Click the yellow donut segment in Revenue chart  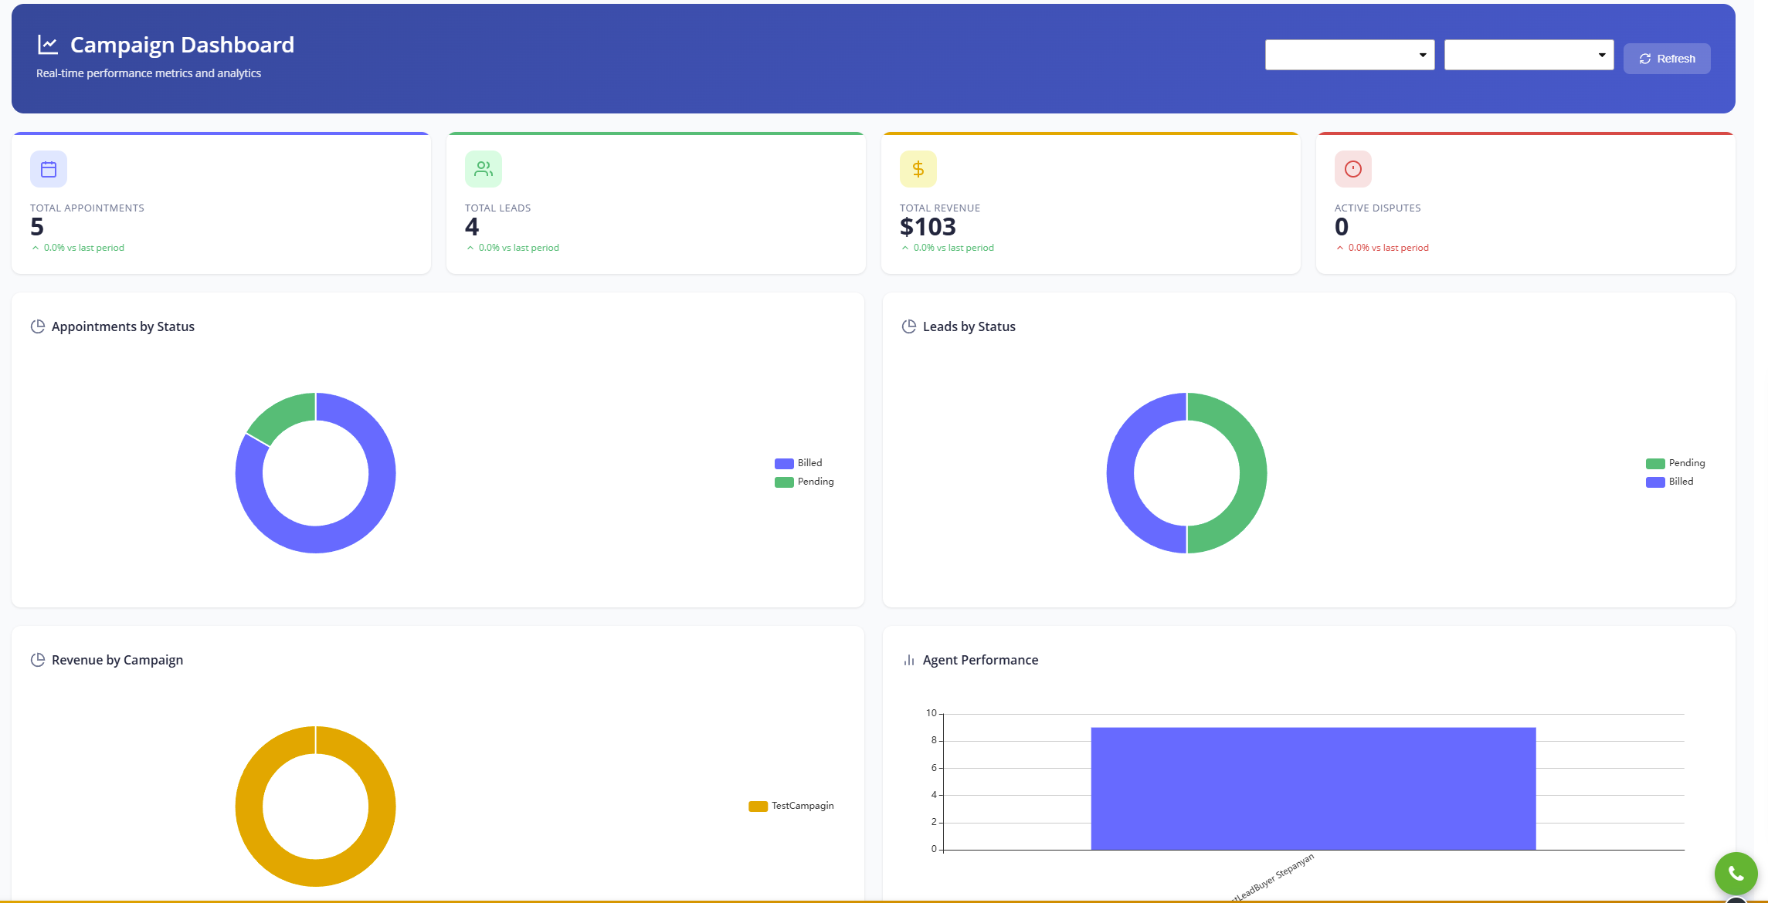pyautogui.click(x=315, y=741)
